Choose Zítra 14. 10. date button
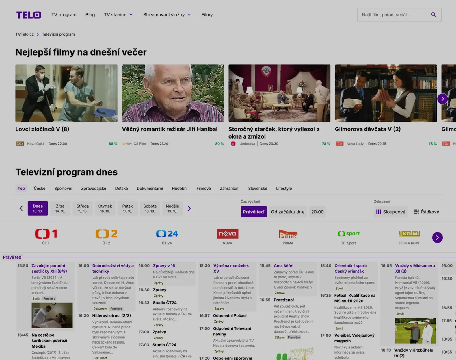Viewport: 456px width, 360px height. tap(60, 208)
